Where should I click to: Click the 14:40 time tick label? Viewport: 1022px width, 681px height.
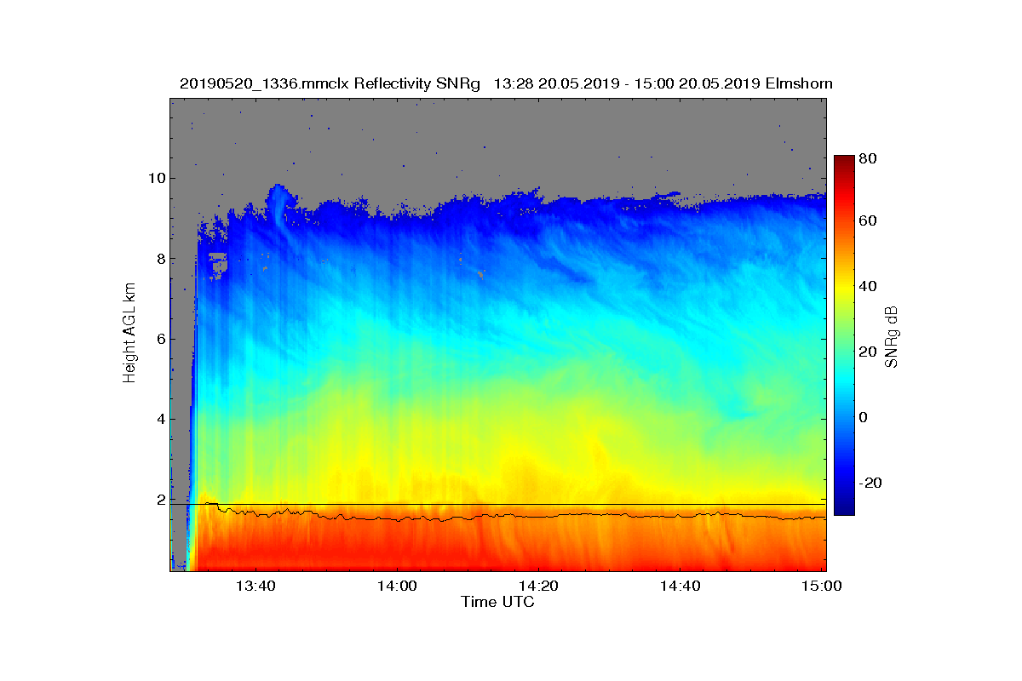[x=680, y=586]
